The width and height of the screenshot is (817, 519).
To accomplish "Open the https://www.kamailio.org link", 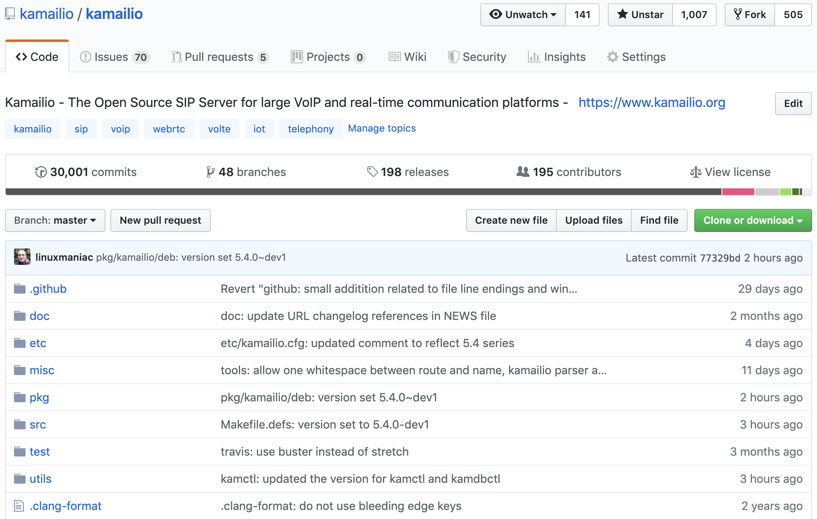I will click(x=652, y=102).
